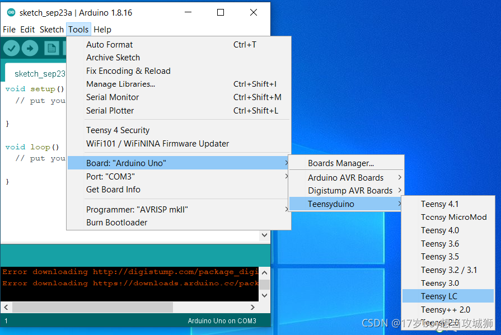Close the Tools menu from the menu bar

point(78,30)
